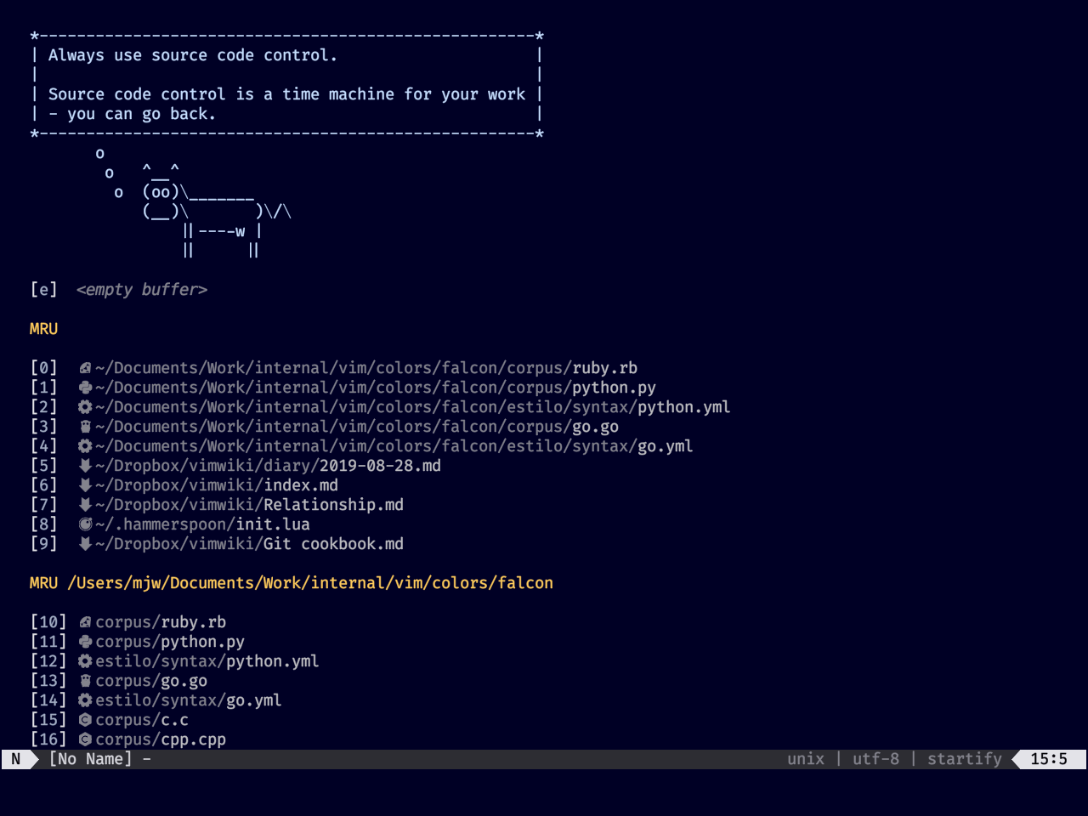Open estilo/syntax/python.yml with the full Documents path
1088x816 pixels.
coord(413,407)
